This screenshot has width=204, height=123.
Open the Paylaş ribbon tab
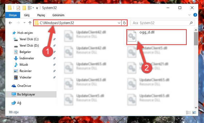[x=41, y=15]
